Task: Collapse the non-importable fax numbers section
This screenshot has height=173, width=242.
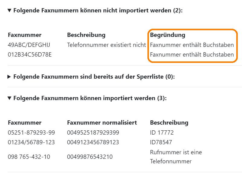Action: 9,11
